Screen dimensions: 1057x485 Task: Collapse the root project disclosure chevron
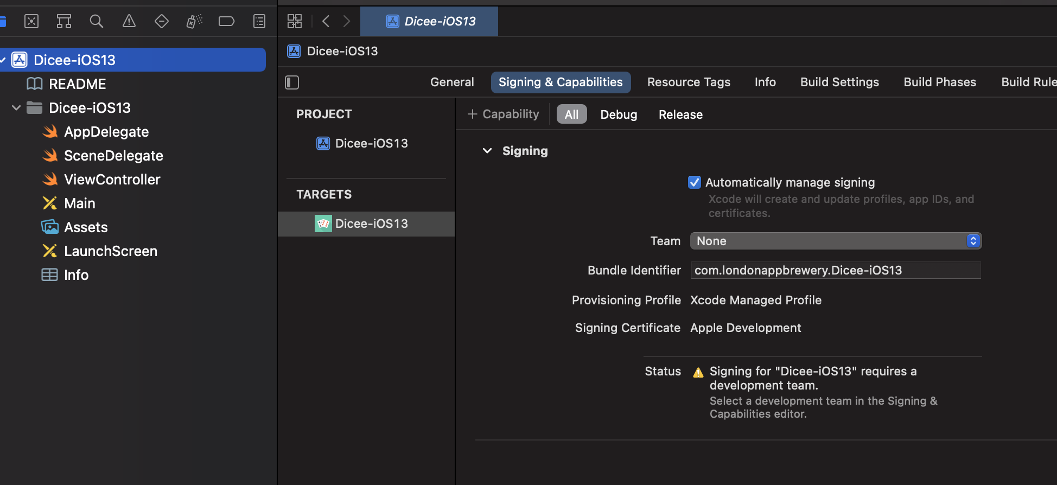(3, 60)
